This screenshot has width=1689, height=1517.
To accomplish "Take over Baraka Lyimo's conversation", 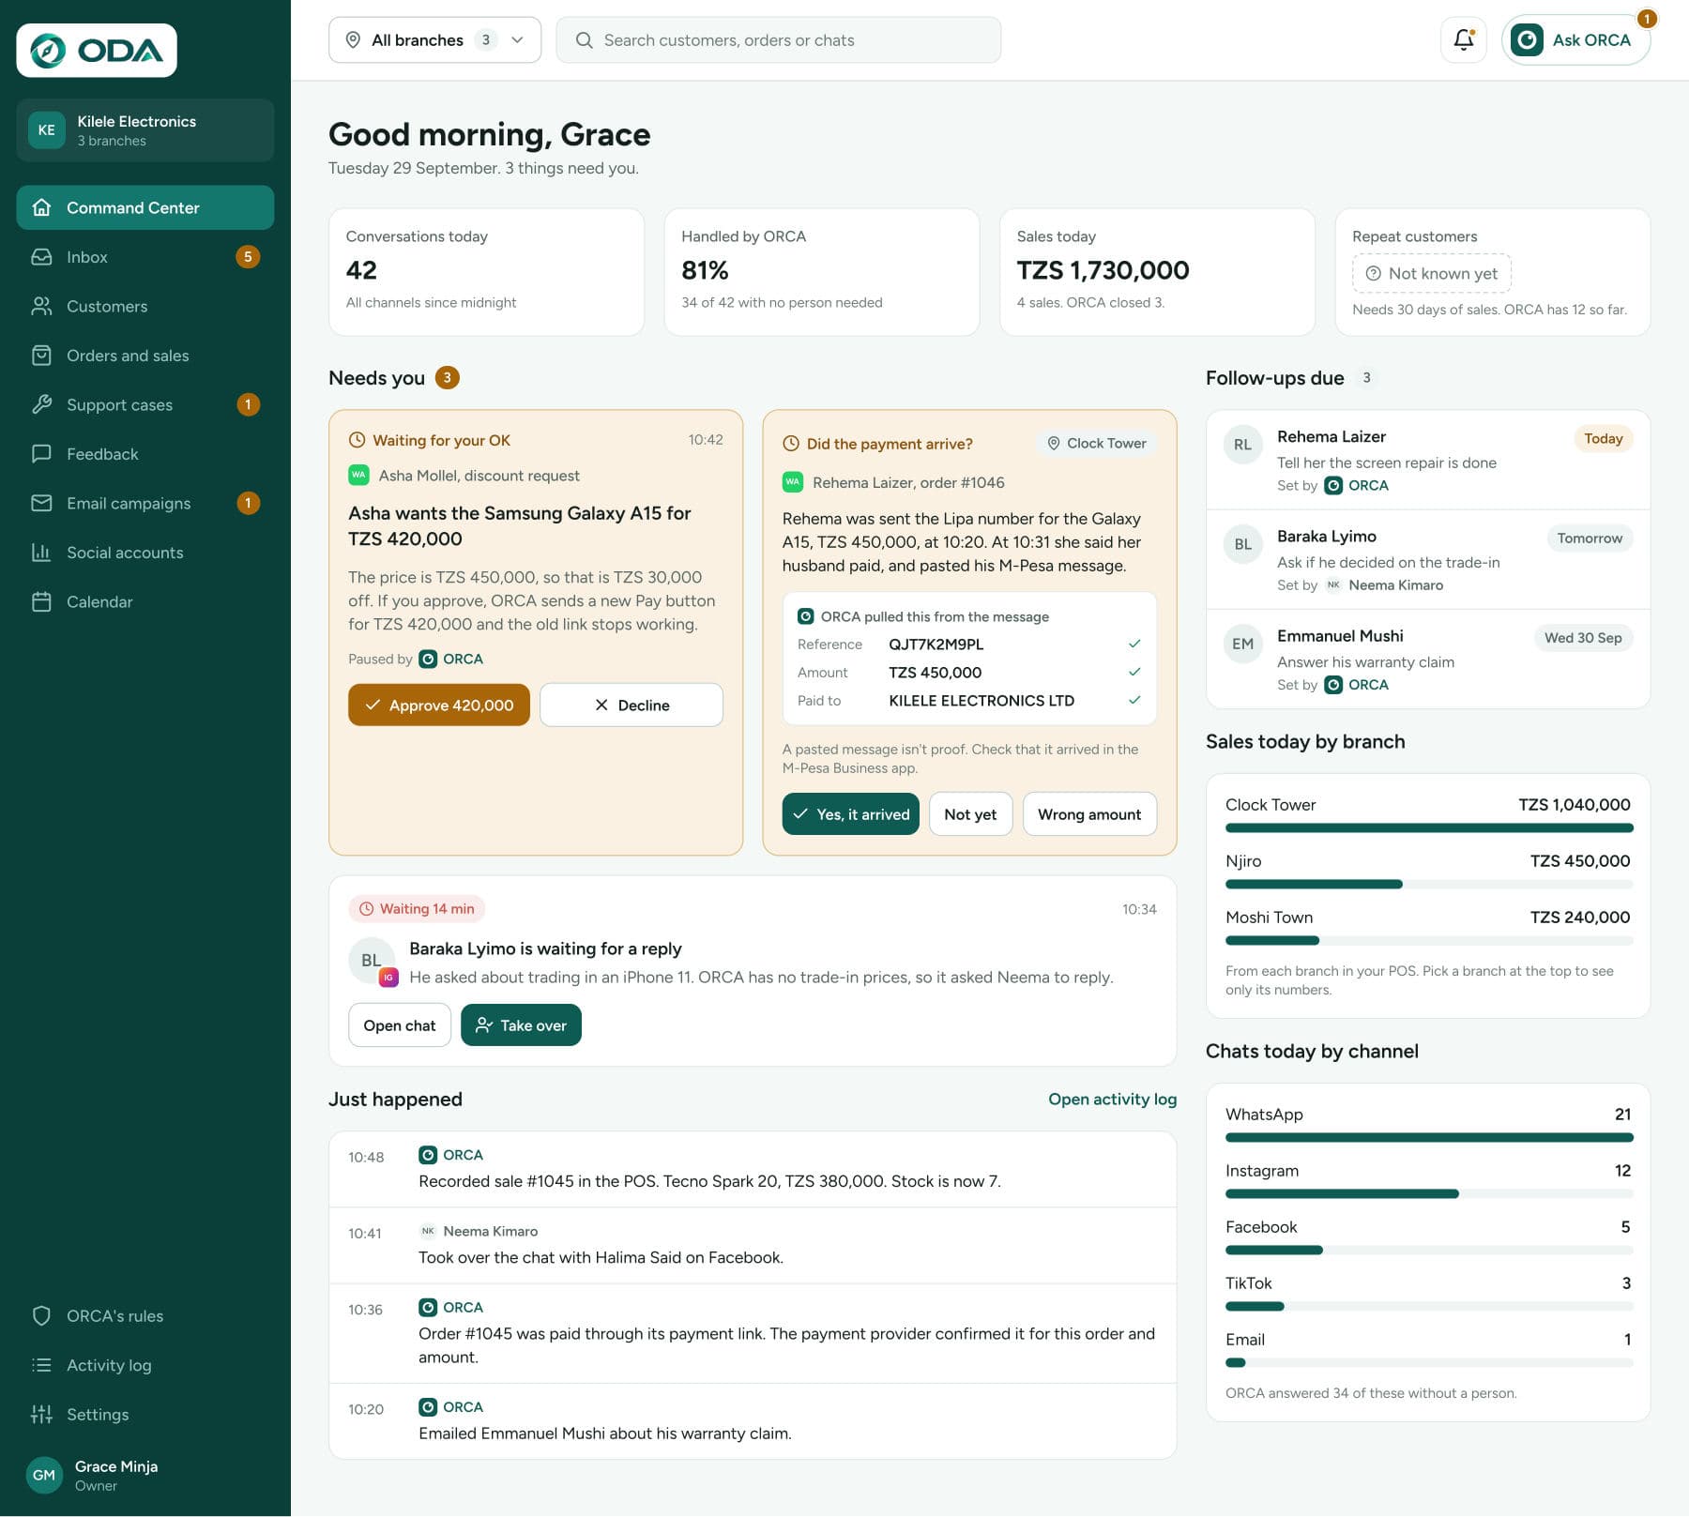I will (521, 1025).
